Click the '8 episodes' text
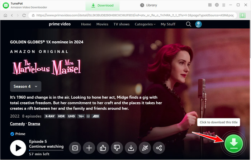 click(32, 116)
